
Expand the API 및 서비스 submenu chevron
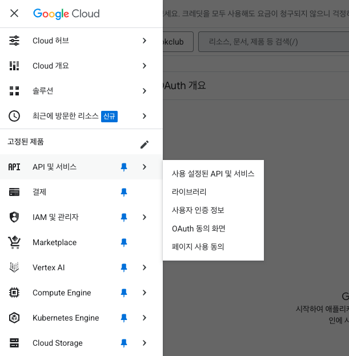point(145,167)
